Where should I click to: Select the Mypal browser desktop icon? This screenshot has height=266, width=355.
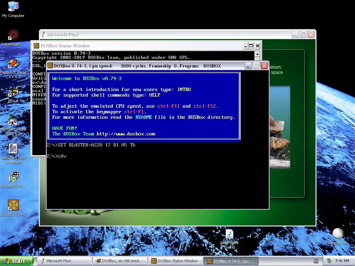point(13,95)
